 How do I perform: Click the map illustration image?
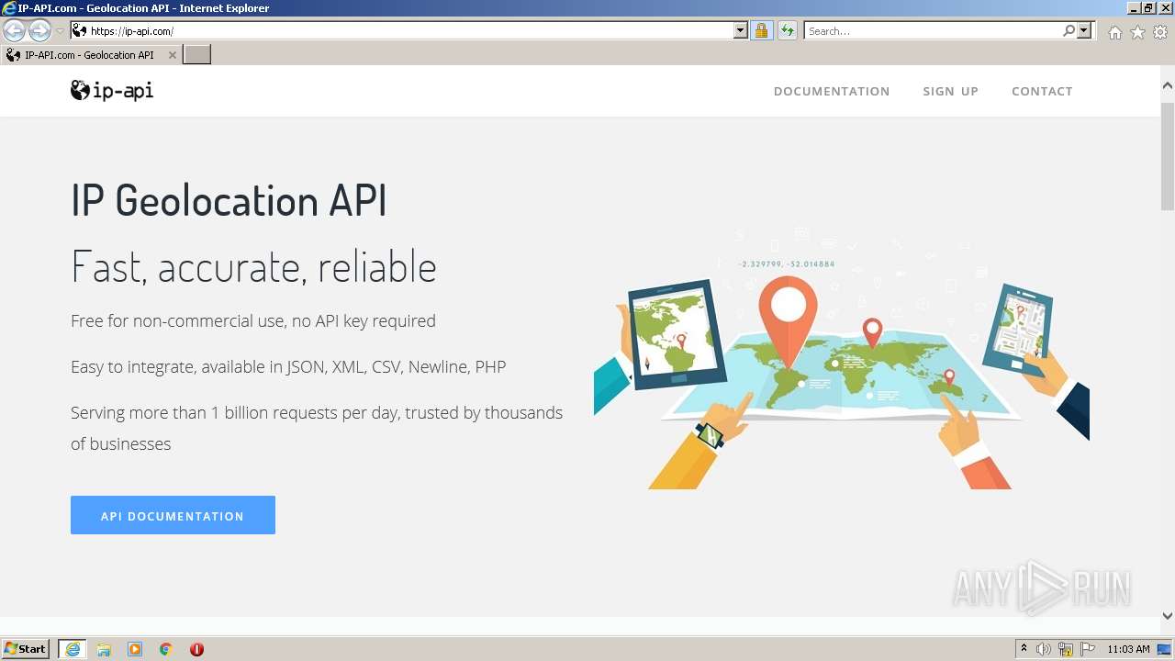[x=841, y=358]
